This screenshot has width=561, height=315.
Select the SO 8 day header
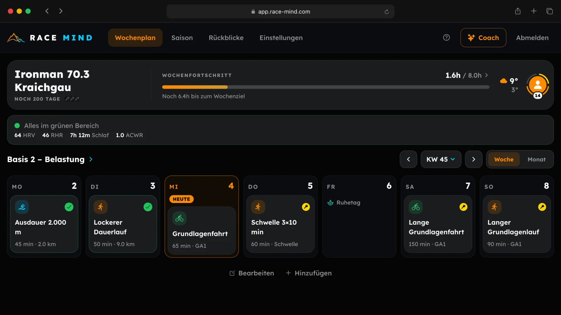516,186
